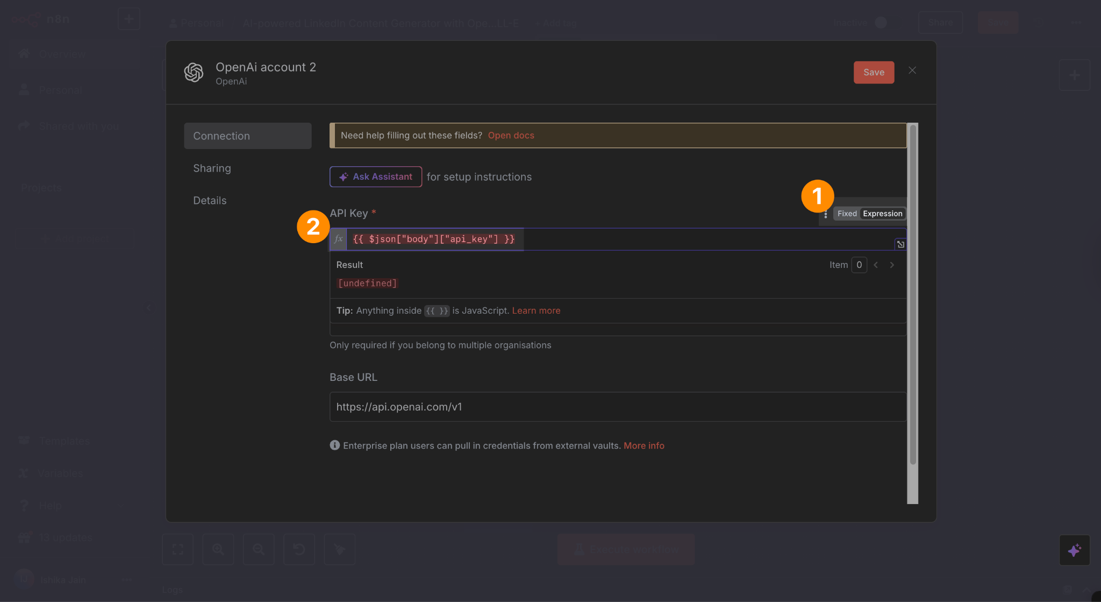This screenshot has height=602, width=1101.
Task: Click the tidy up workflow icon
Action: [339, 549]
